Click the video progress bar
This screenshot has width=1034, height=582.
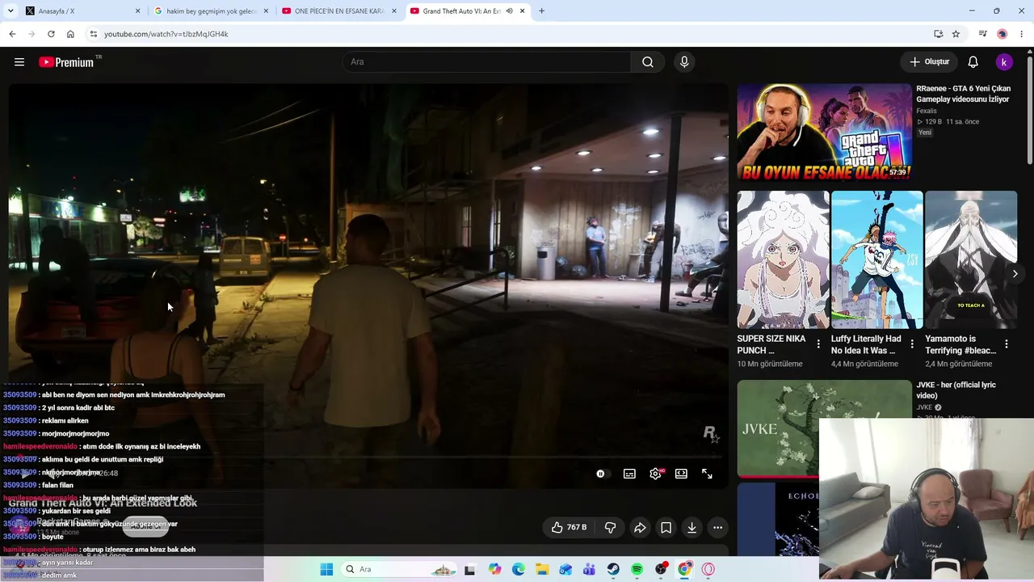tap(368, 457)
